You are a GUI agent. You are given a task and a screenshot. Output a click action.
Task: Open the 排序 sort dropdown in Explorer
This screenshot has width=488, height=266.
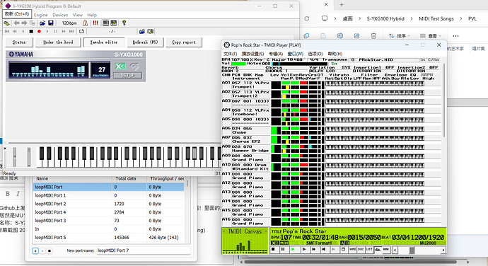point(400,36)
